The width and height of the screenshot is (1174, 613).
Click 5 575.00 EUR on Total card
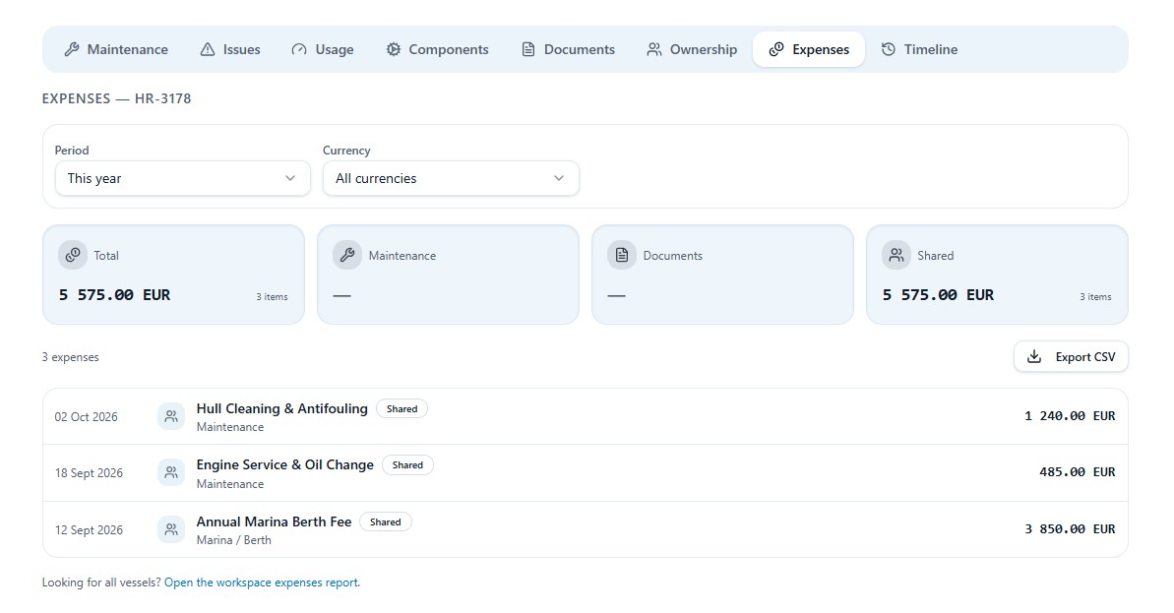(x=114, y=295)
